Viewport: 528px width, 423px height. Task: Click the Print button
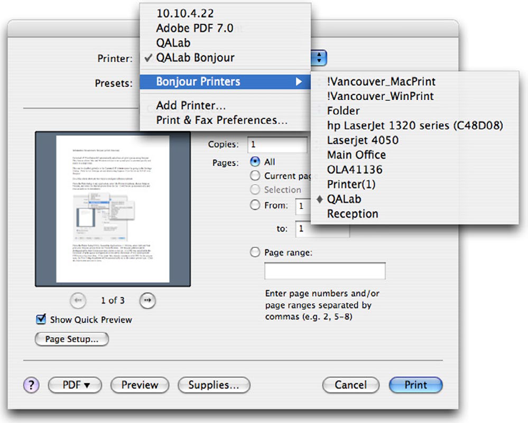click(x=415, y=385)
